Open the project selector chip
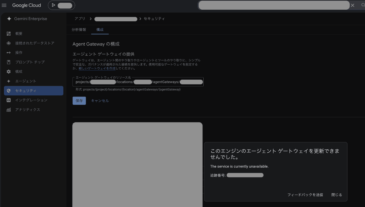This screenshot has height=207, width=365. point(61,5)
